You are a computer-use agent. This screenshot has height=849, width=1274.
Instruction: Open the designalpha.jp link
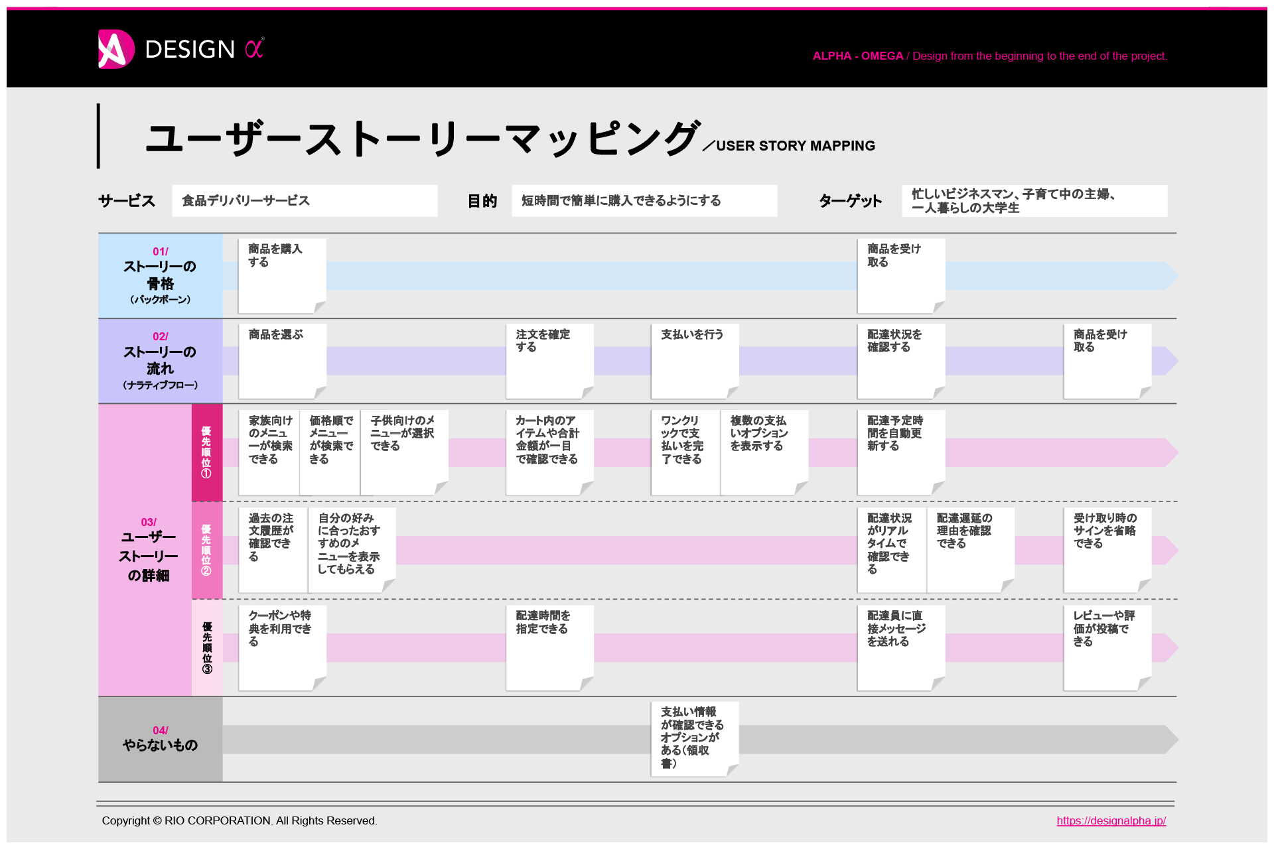tap(1111, 820)
